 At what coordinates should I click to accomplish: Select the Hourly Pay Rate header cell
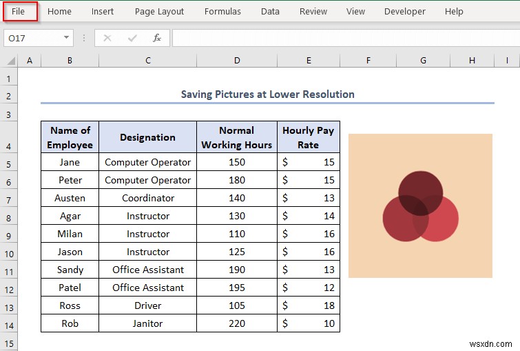[x=308, y=137]
